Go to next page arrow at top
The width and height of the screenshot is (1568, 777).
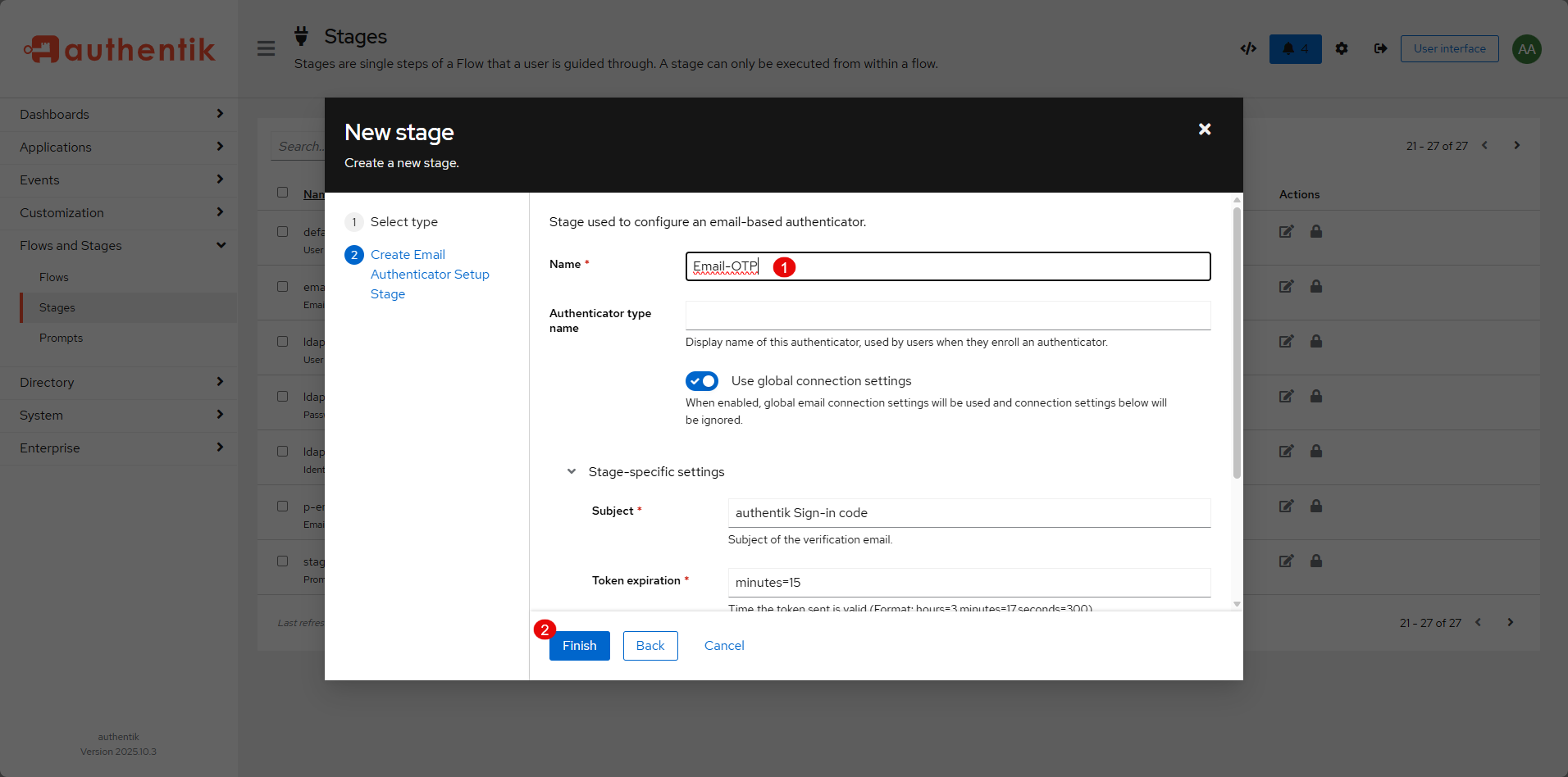point(1516,146)
